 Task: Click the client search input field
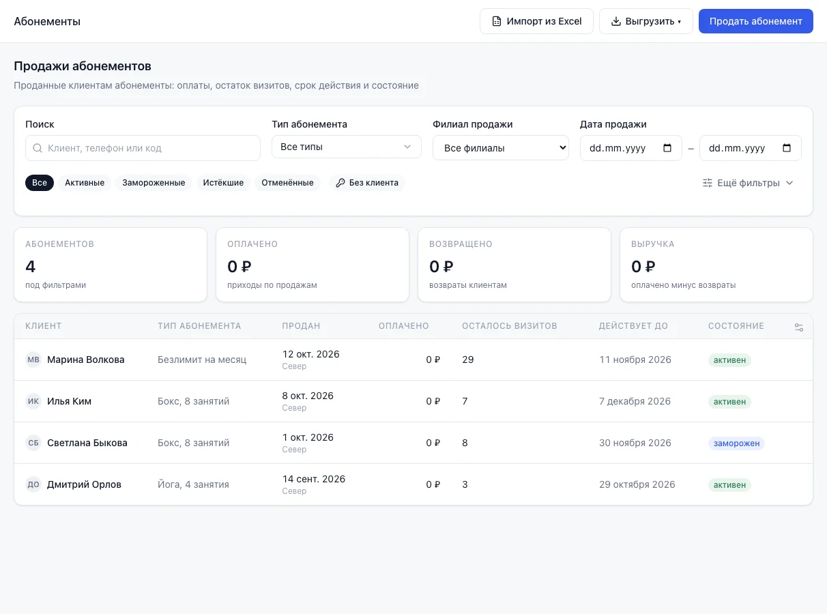[143, 148]
